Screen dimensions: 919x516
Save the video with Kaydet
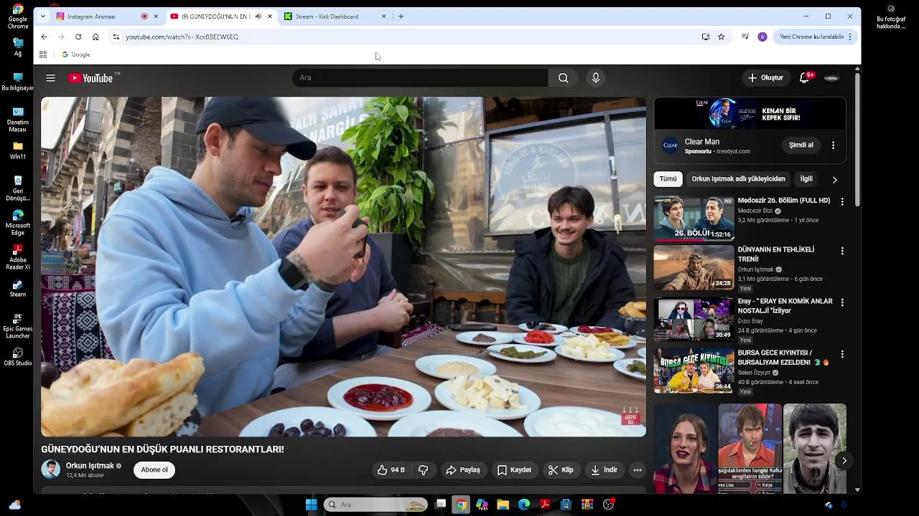[x=514, y=470]
